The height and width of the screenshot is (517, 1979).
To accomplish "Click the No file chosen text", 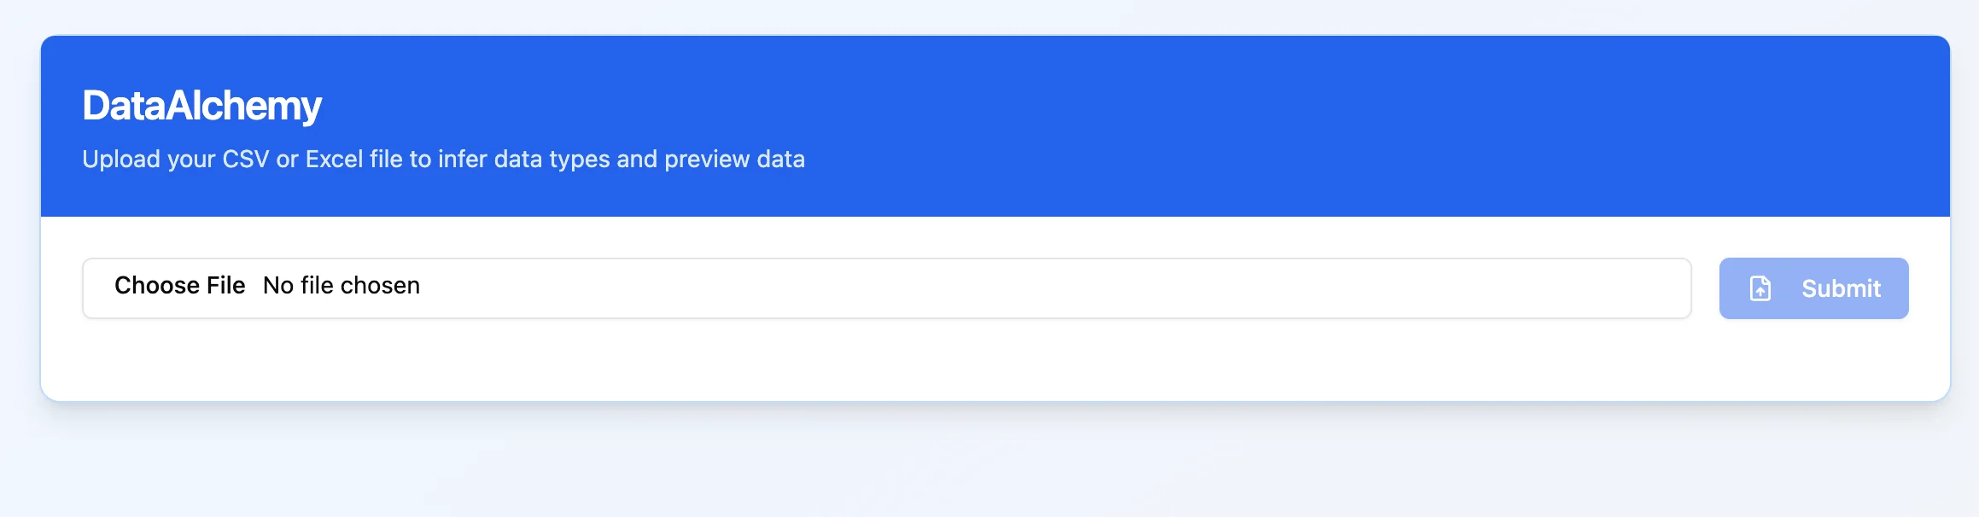I will click(x=341, y=287).
